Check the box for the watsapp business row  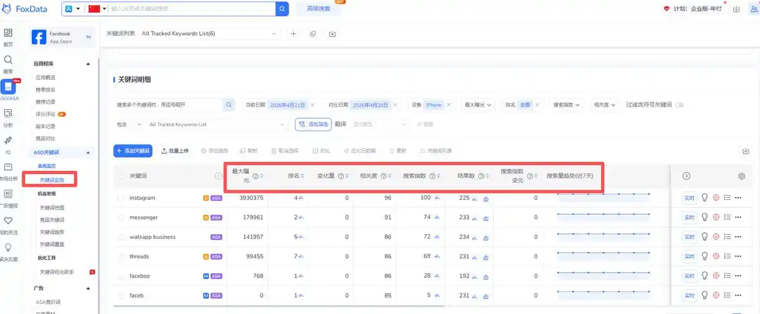coord(121,237)
